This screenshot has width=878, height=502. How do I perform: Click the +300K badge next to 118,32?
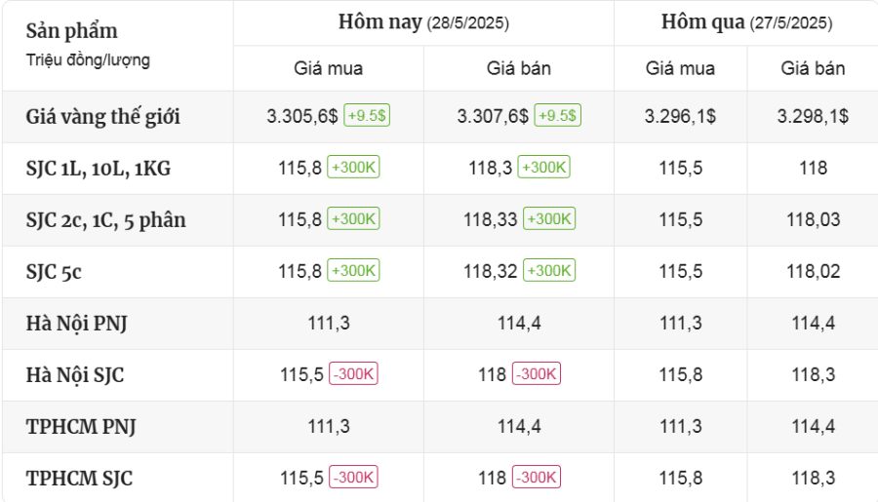coord(549,271)
